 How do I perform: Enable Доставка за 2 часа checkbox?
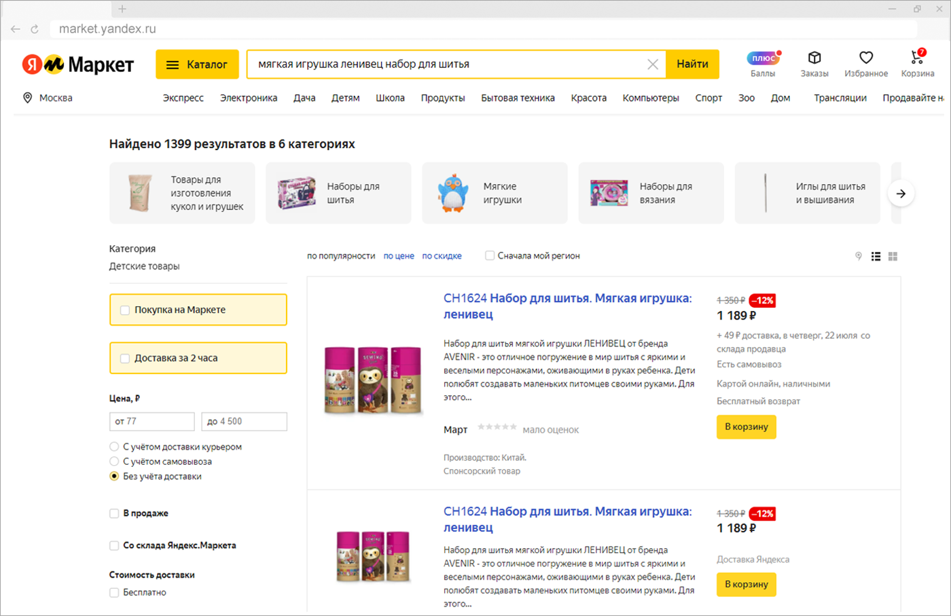(x=125, y=359)
